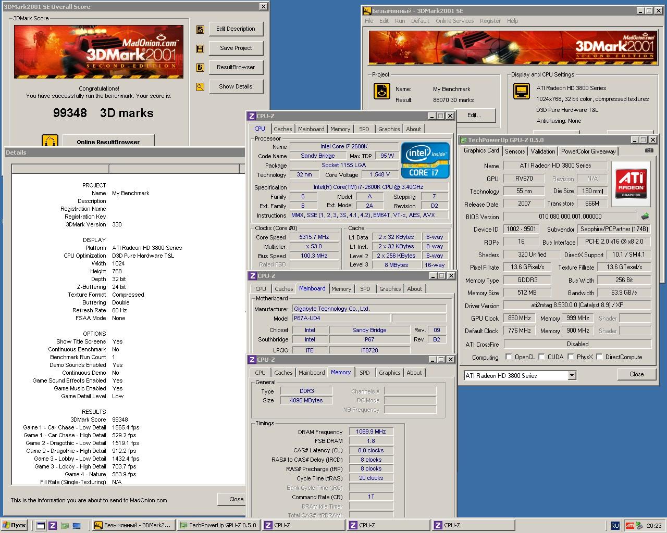Toggle the CUDA checkbox

coord(542,357)
